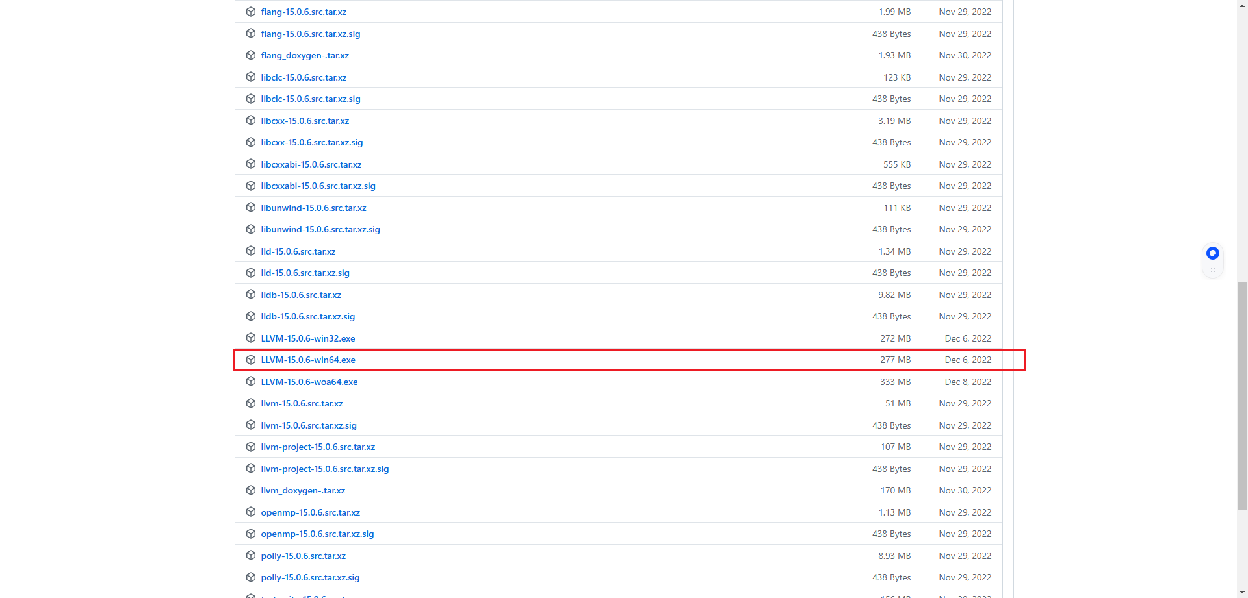Open libunwind-15.0.6.src.tar.xz.sig signature file
The height and width of the screenshot is (598, 1248).
320,229
